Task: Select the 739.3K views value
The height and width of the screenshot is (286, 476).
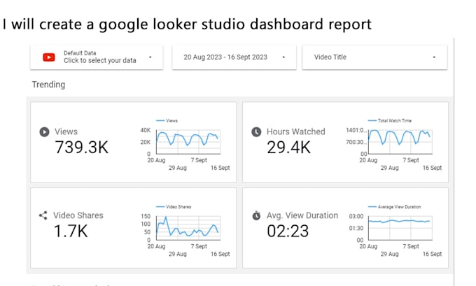Action: (81, 148)
